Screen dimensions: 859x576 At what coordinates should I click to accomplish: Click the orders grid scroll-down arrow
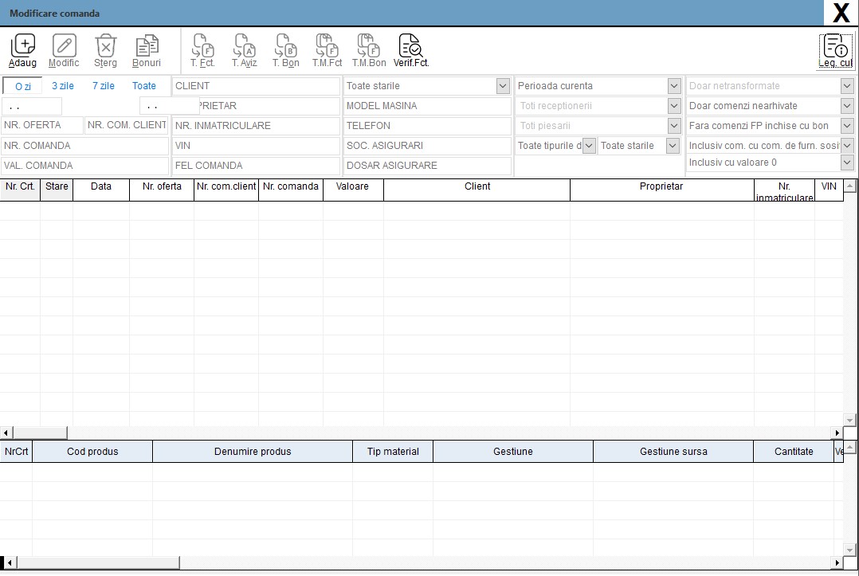(x=849, y=421)
